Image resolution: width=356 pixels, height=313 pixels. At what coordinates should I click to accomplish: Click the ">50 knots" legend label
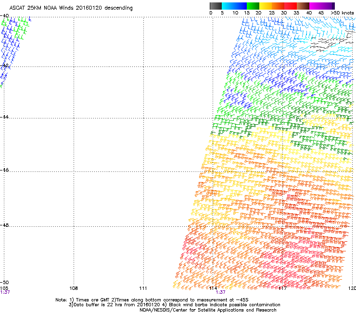pos(342,13)
